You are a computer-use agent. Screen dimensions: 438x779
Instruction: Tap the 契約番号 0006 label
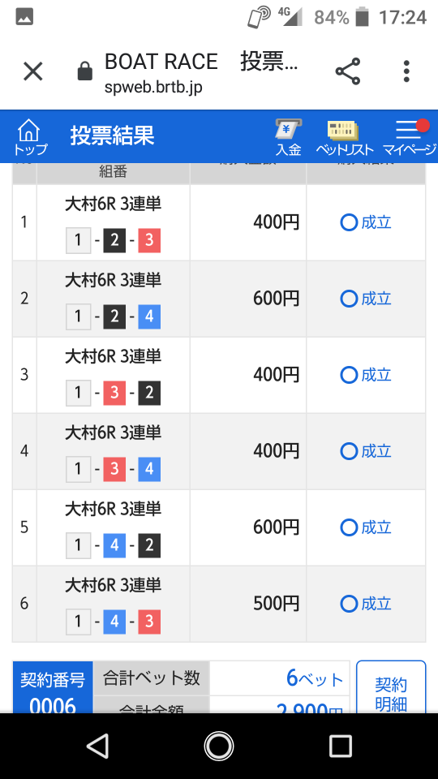(53, 690)
